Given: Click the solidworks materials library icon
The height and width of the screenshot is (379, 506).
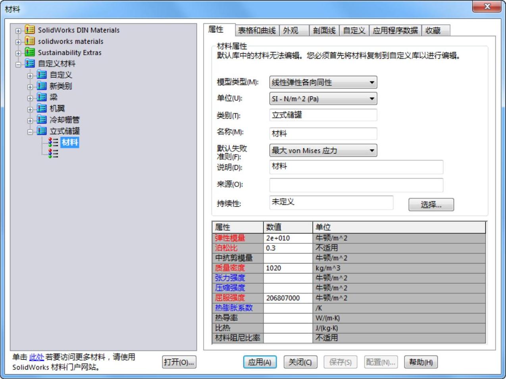Looking at the screenshot, I should click(30, 41).
